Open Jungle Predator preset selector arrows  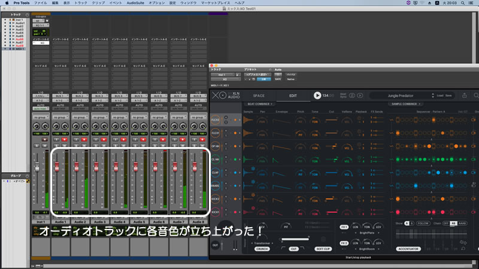point(432,96)
